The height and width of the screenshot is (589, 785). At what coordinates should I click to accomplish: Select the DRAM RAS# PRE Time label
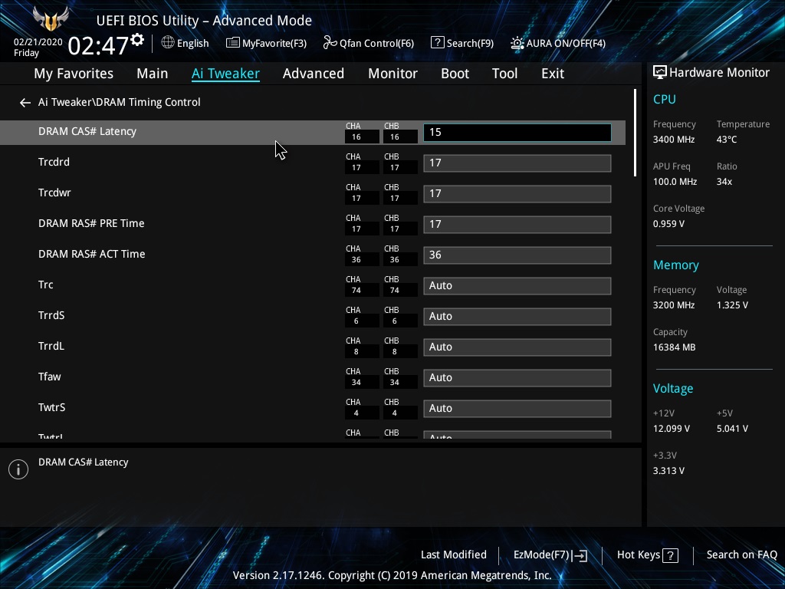click(x=91, y=223)
